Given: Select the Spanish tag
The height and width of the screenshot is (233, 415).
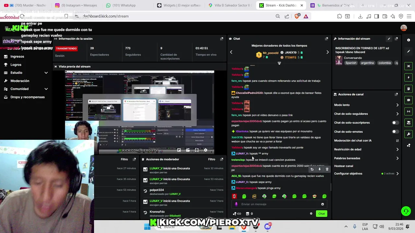Looking at the screenshot, I should [351, 63].
